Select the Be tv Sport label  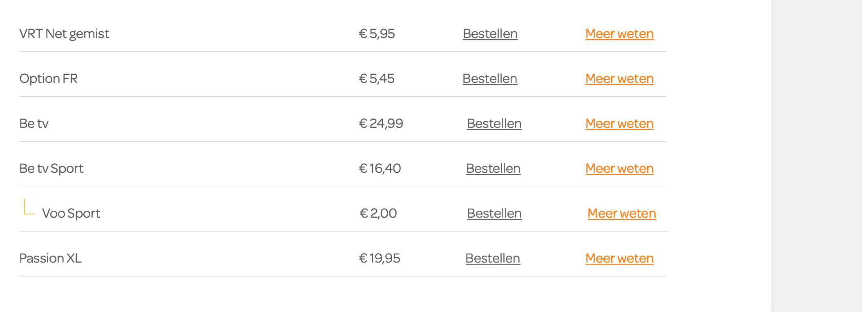(x=51, y=169)
